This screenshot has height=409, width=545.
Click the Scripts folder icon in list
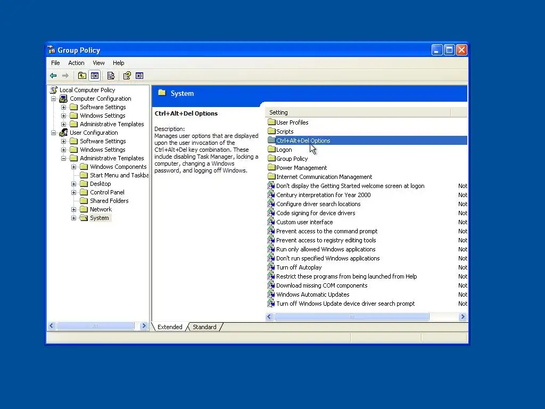click(x=271, y=131)
